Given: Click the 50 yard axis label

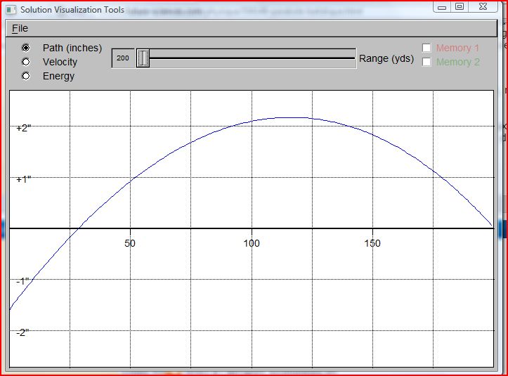Looking at the screenshot, I should point(129,243).
